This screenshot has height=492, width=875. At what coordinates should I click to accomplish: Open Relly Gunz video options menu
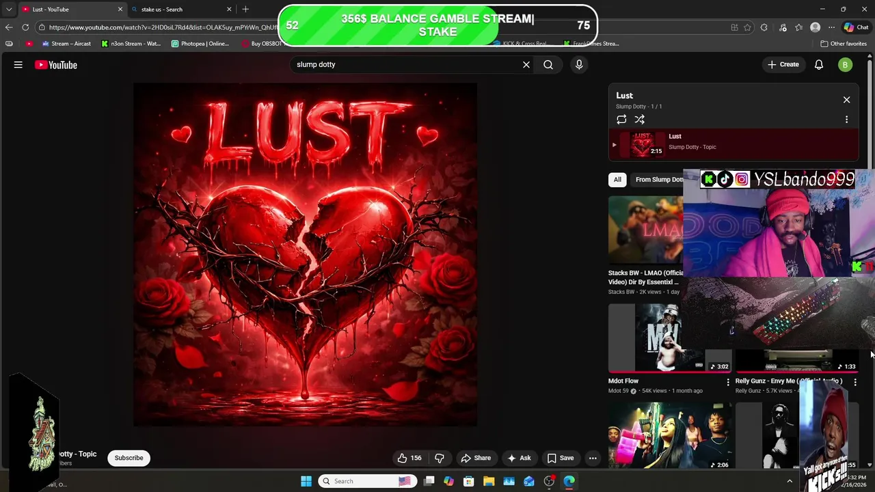point(855,382)
